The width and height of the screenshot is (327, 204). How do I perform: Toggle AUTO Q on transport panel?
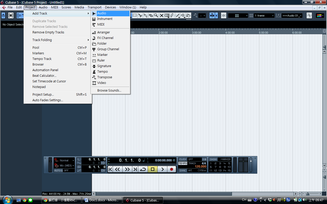coord(58,170)
